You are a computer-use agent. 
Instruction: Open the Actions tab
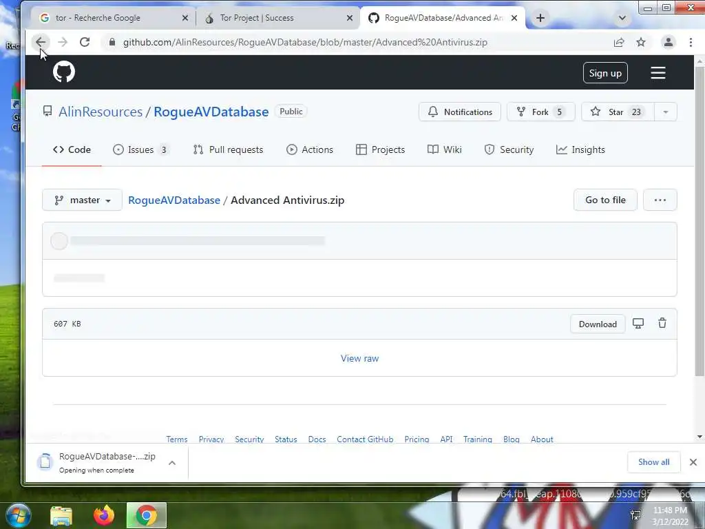(310, 149)
